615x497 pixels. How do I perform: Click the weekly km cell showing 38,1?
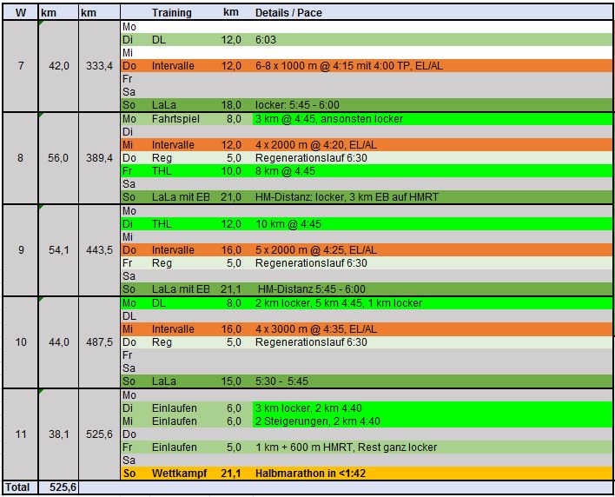[58, 434]
